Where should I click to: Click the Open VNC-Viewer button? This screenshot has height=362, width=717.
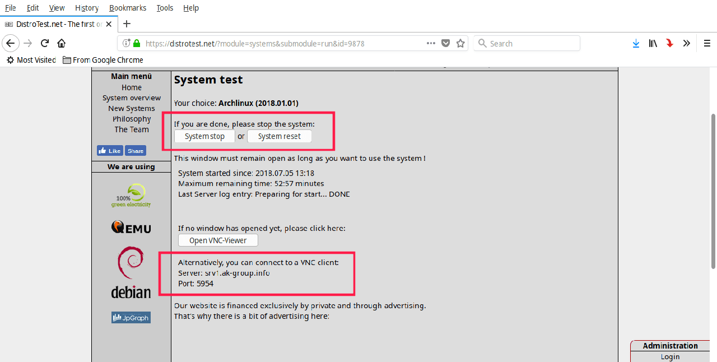click(x=218, y=240)
